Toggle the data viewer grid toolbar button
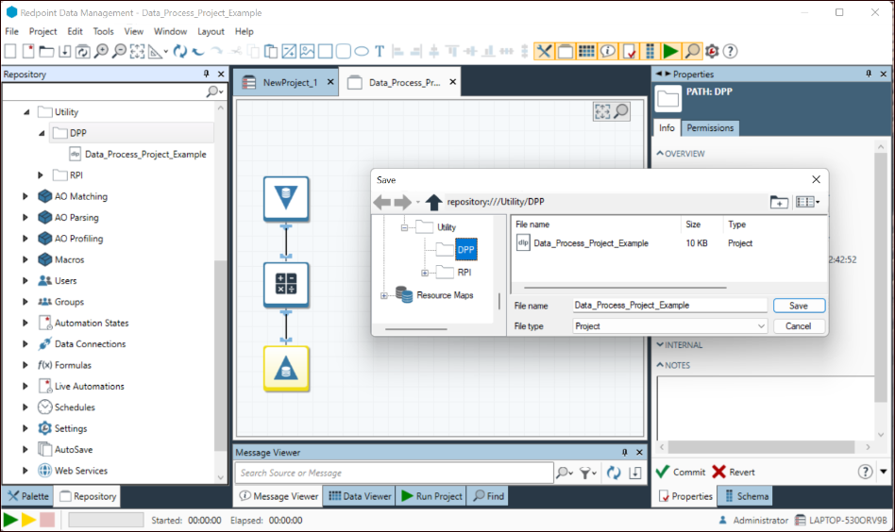This screenshot has height=532, width=895. tap(586, 51)
